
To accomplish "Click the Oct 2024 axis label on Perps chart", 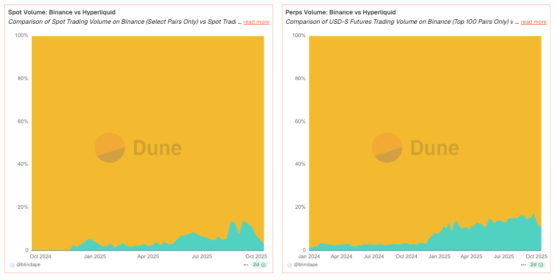I will tap(406, 256).
